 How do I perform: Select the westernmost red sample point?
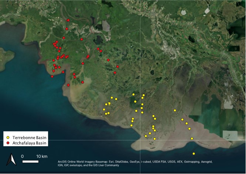pyautogui.click(x=52, y=76)
